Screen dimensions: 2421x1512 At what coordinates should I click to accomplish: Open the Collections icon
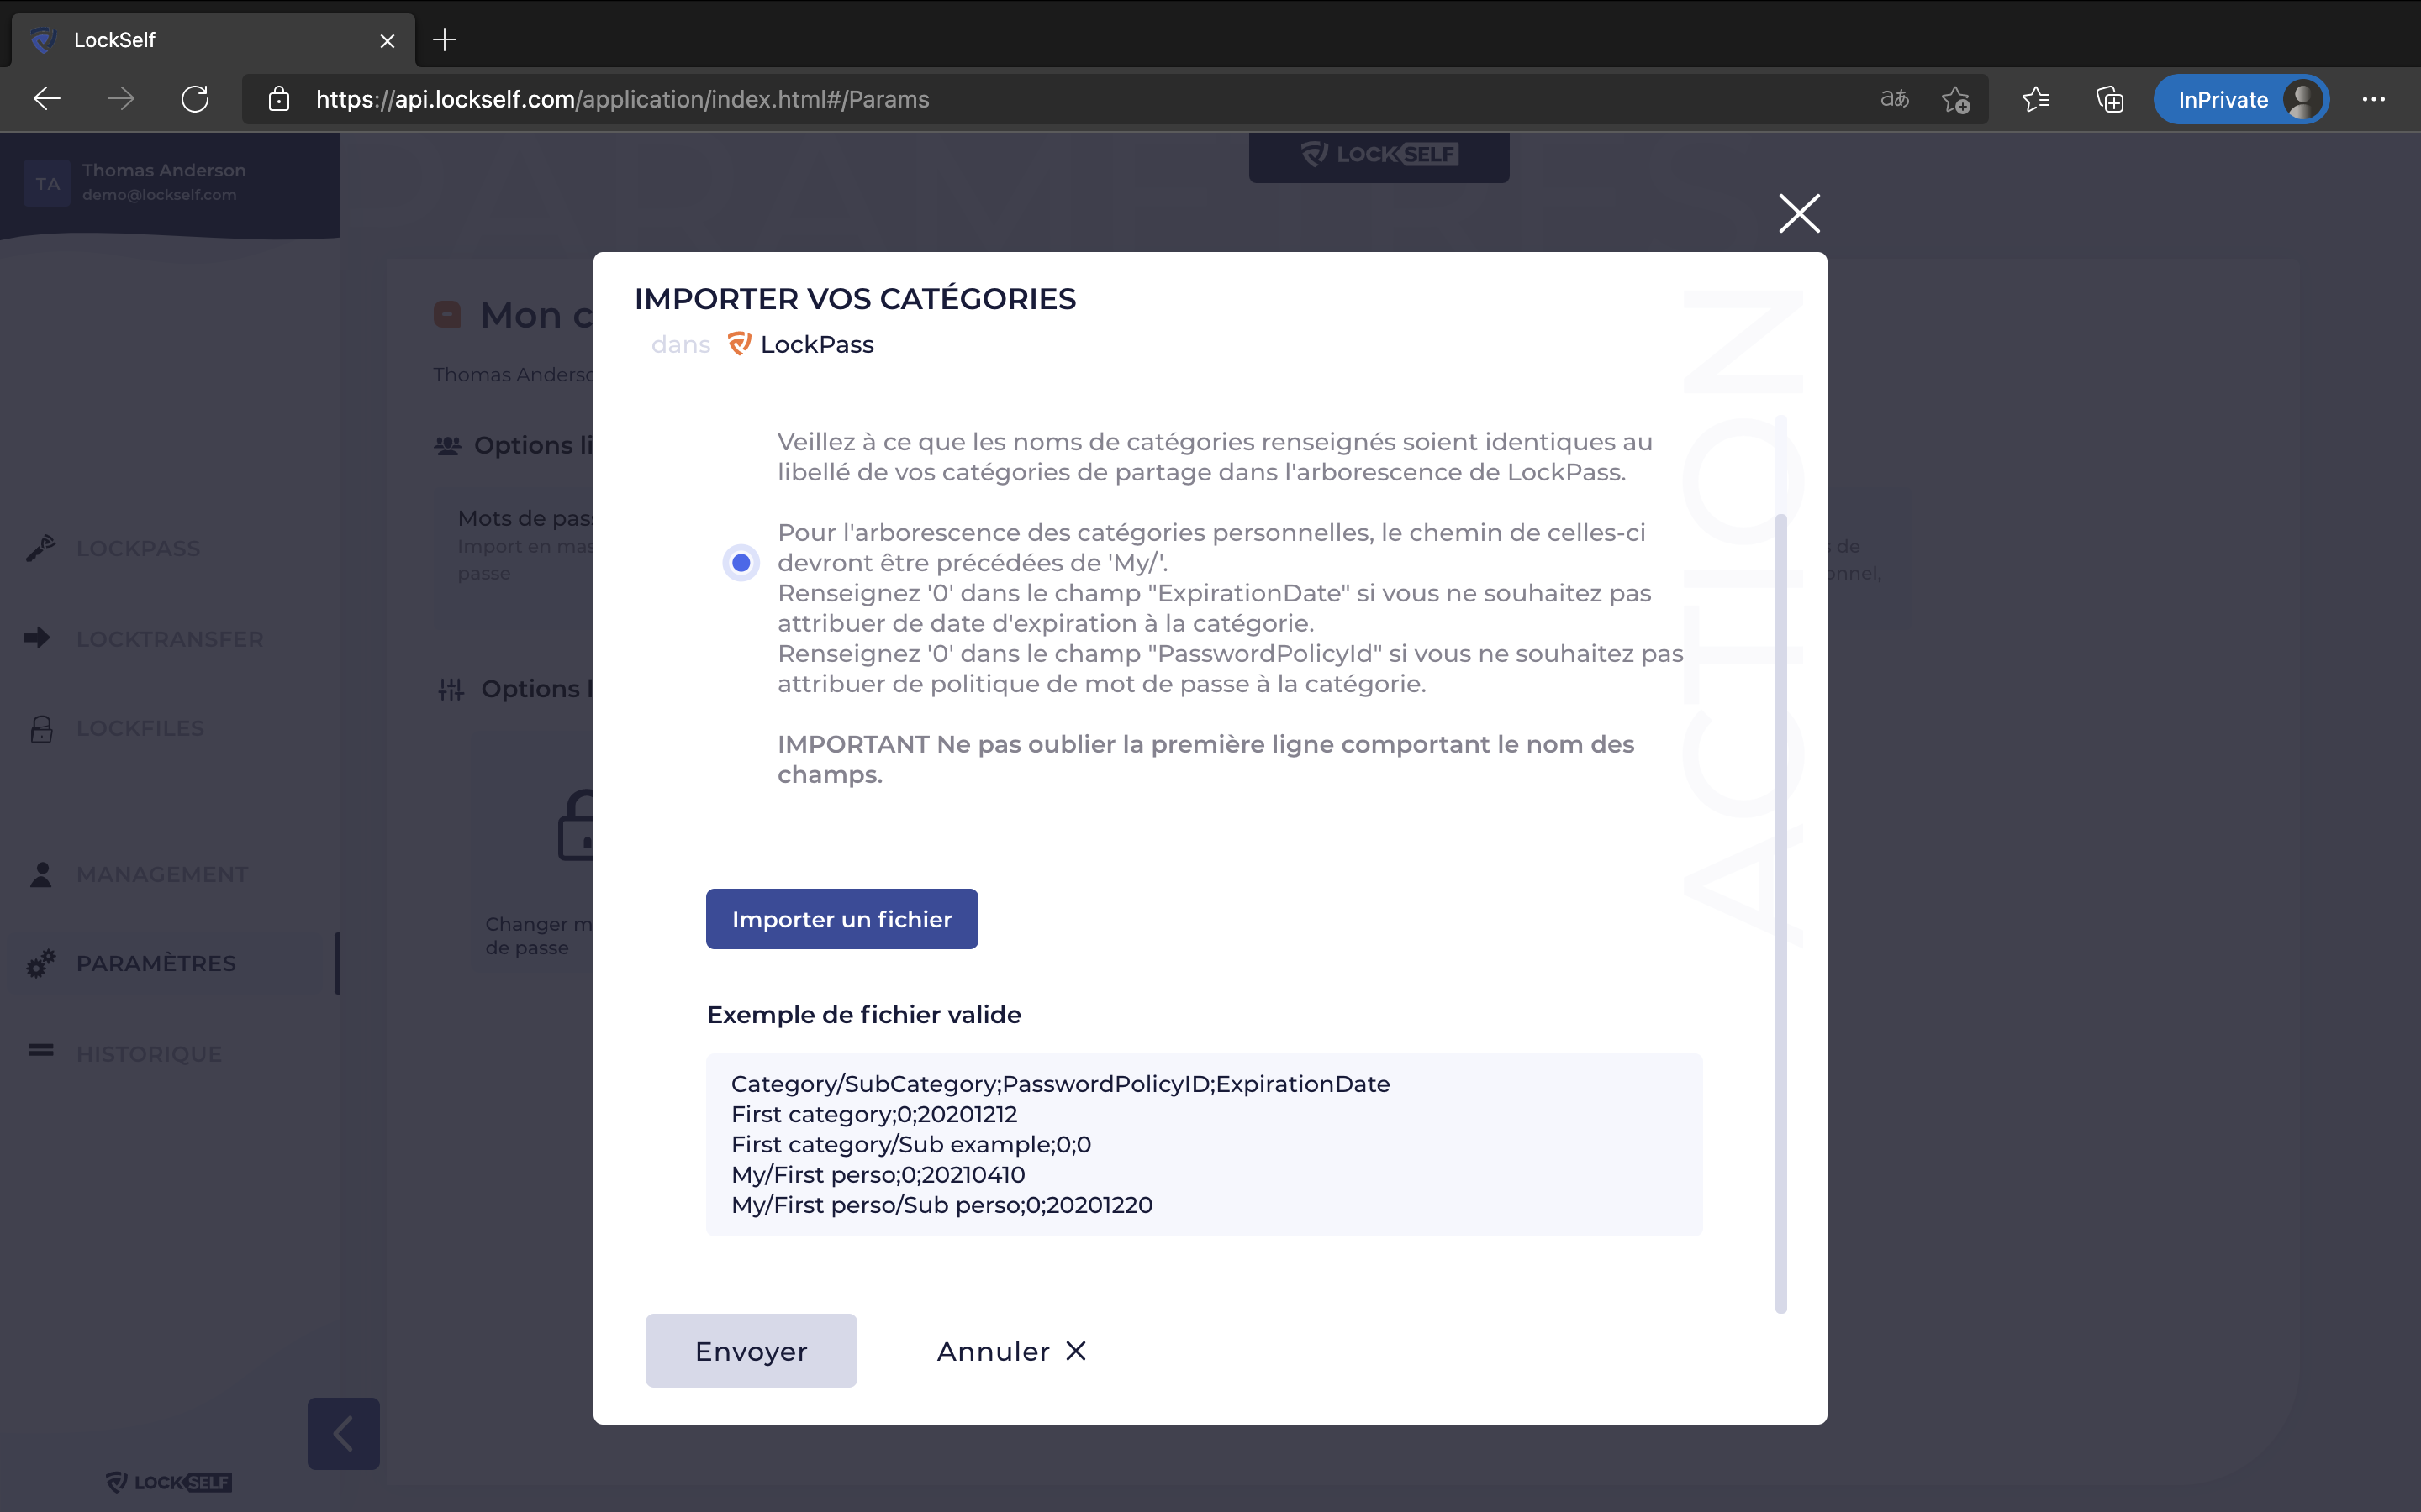2110,99
